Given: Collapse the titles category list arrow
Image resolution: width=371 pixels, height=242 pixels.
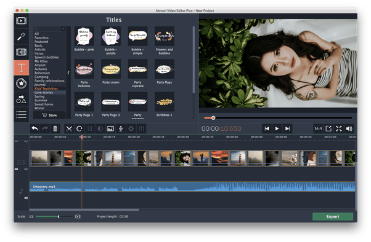Looking at the screenshot, I should click(68, 73).
